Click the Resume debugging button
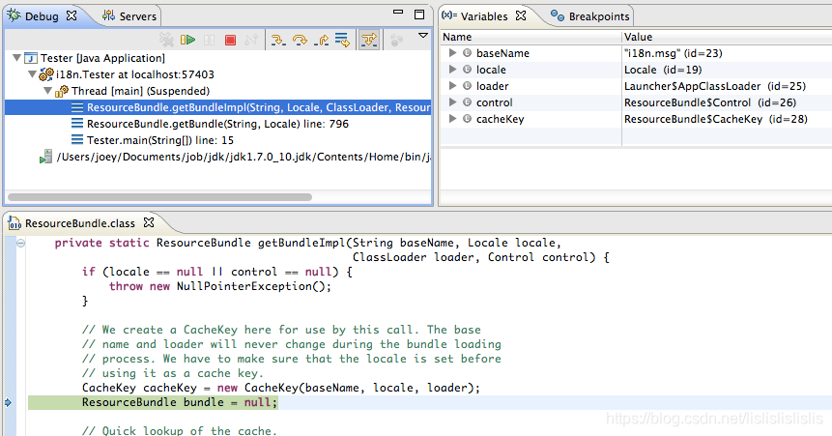The height and width of the screenshot is (436, 832). coord(187,40)
